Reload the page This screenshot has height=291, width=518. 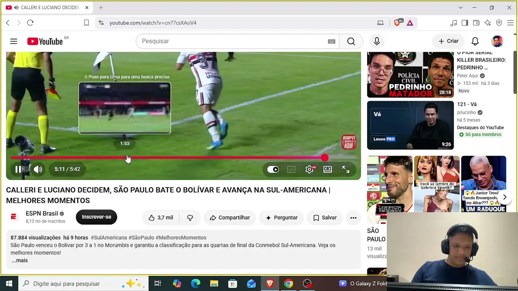(30, 23)
